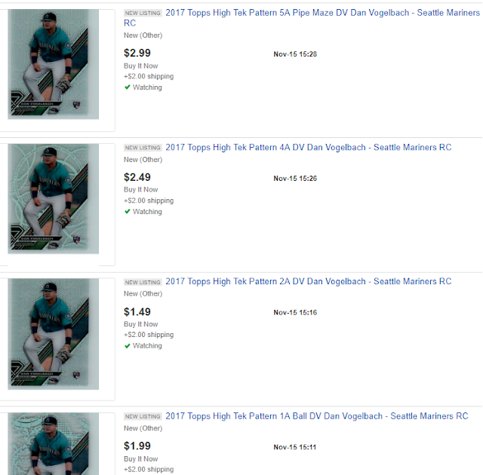Click the New Listing badge on the 4A item
Screen dimensions: 483x475
[143, 148]
